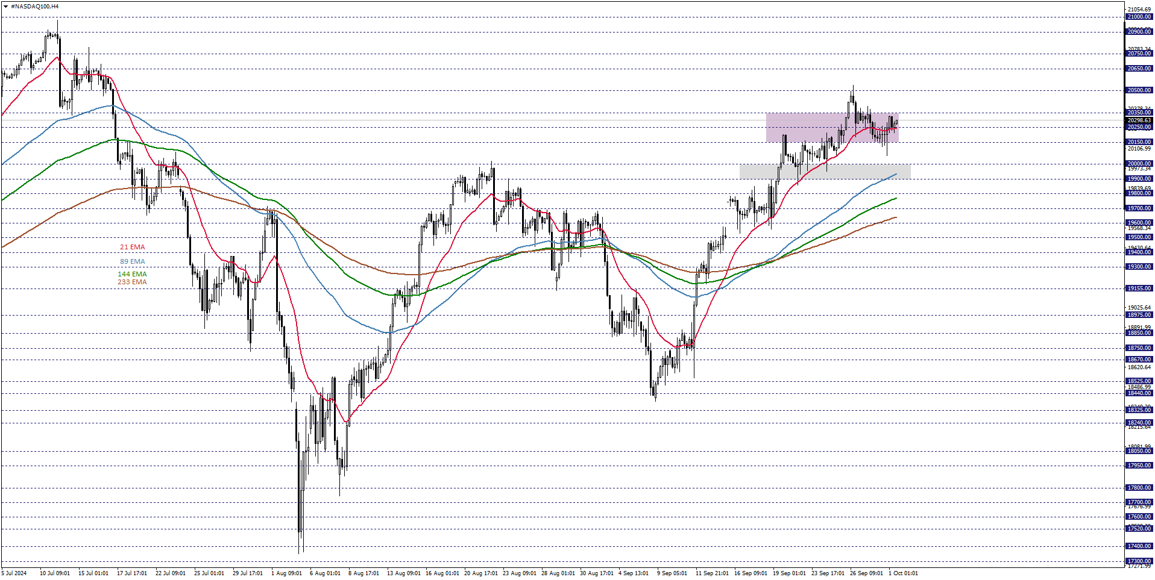Click the 19500.00 price level label
Image resolution: width=1155 pixels, height=580 pixels.
pos(1139,238)
